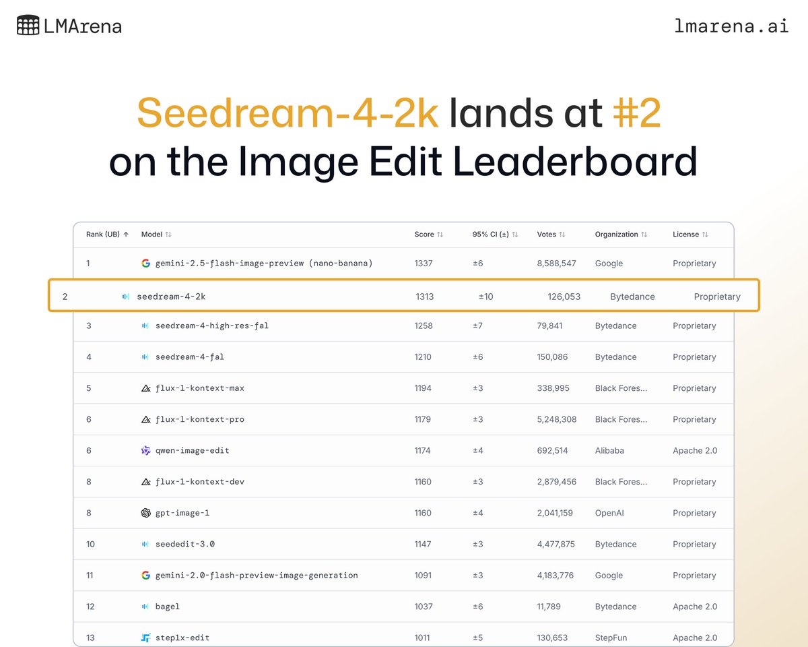Click the Black Forest icon beside flux-1-kontext-max
This screenshot has height=647, width=808.
145,388
